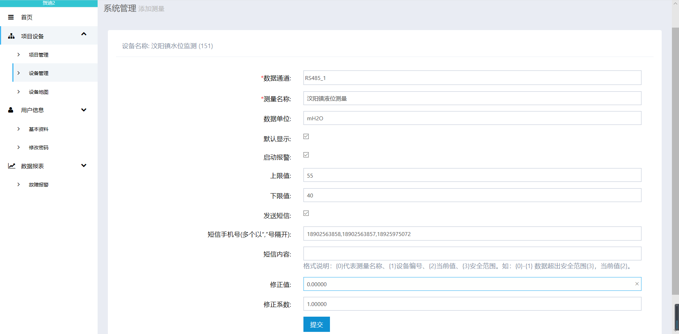Click the arrow icon before 故障报警

pyautogui.click(x=19, y=184)
